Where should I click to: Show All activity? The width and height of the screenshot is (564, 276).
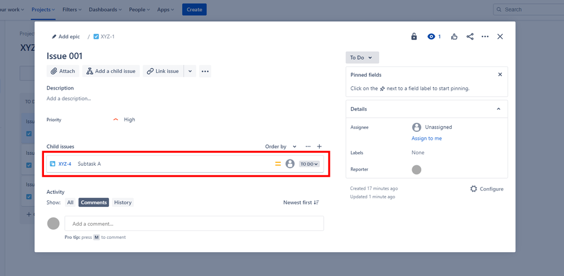tap(70, 203)
